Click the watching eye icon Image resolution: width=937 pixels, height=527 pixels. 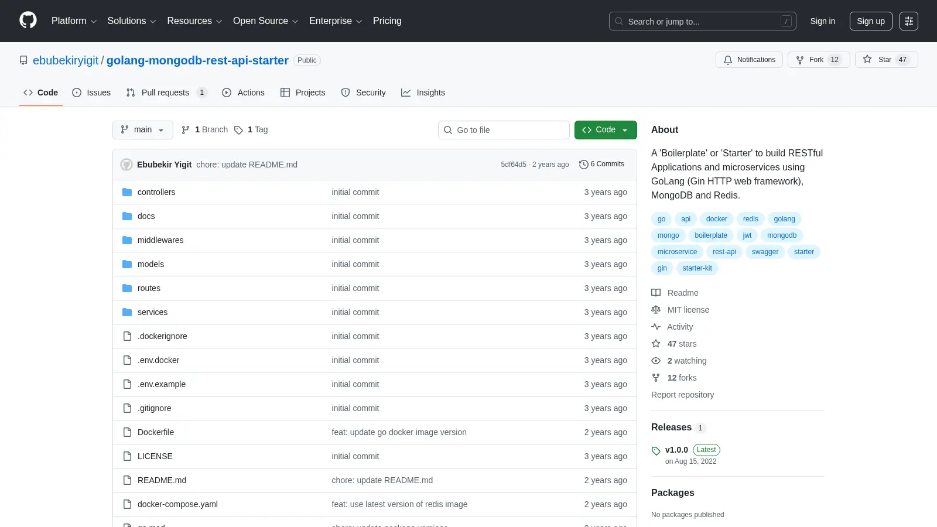[x=656, y=361]
